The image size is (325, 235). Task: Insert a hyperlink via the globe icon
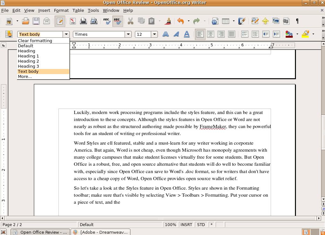coord(215,21)
